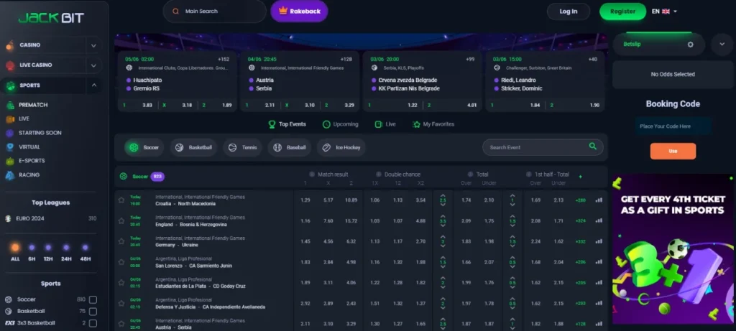Select the 48H time filter

click(x=85, y=252)
